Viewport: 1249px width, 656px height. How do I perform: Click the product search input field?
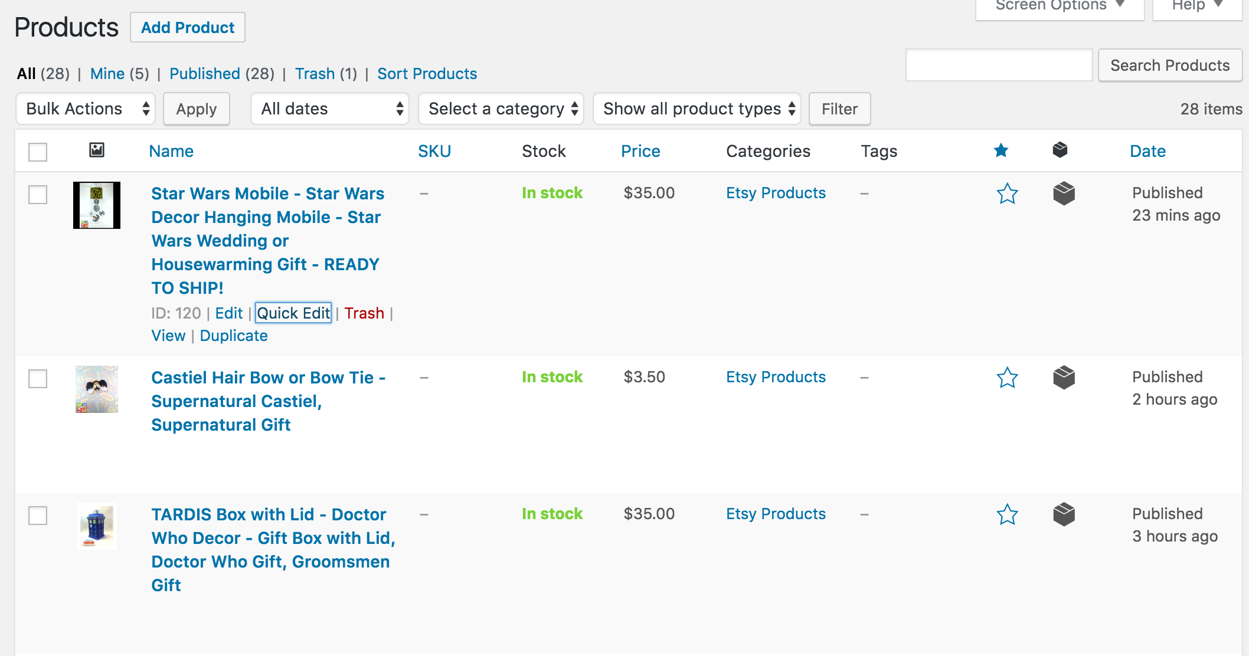pyautogui.click(x=999, y=65)
